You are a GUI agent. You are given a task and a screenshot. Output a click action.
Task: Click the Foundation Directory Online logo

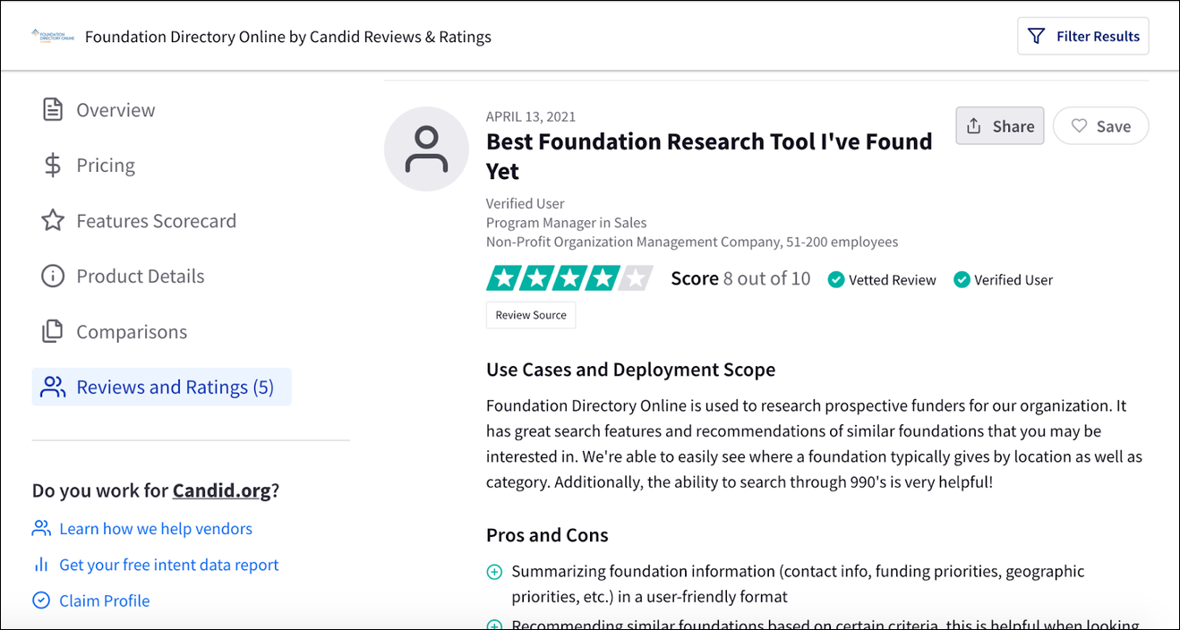coord(51,36)
